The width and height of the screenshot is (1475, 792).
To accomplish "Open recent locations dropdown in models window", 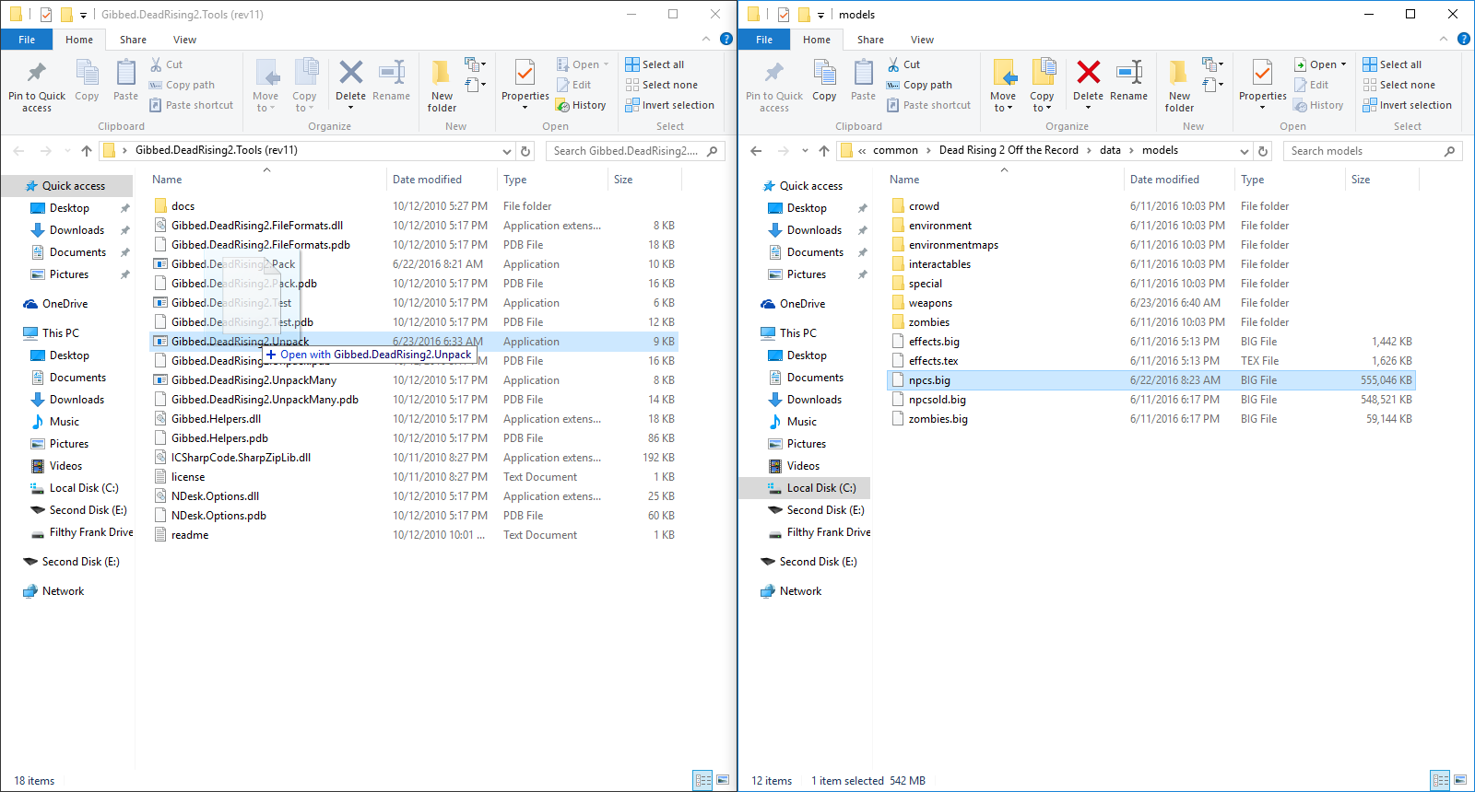I will [805, 151].
